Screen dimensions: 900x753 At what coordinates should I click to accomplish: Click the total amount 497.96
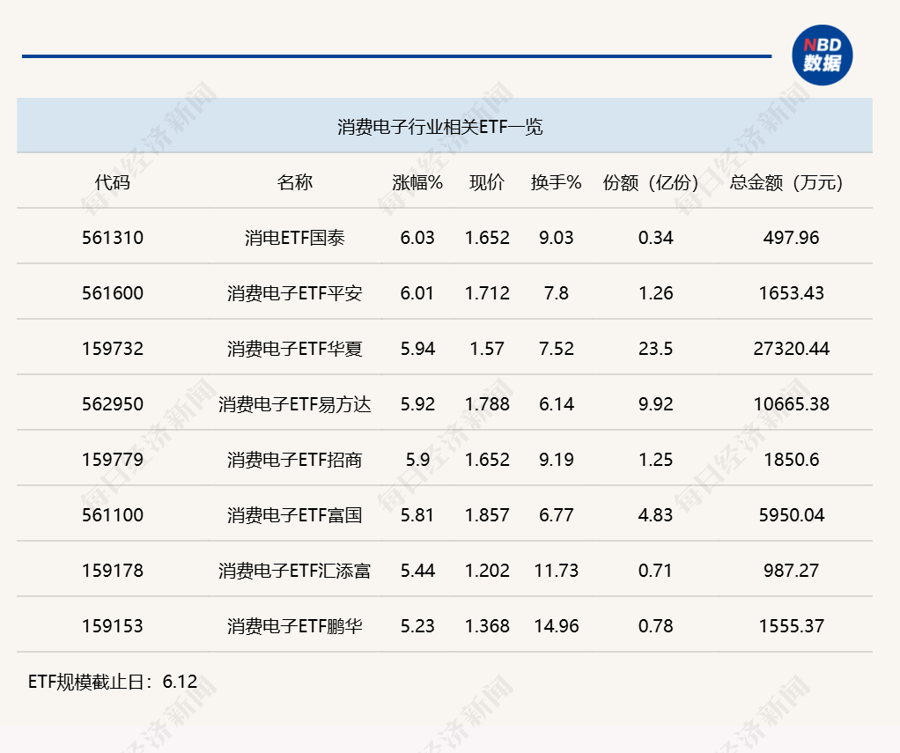pos(791,238)
